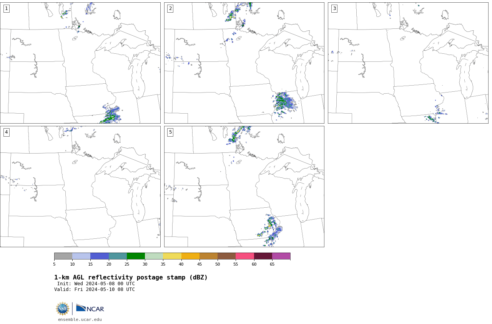Click the colorbar tick label 40
492x324 pixels.
point(181,264)
